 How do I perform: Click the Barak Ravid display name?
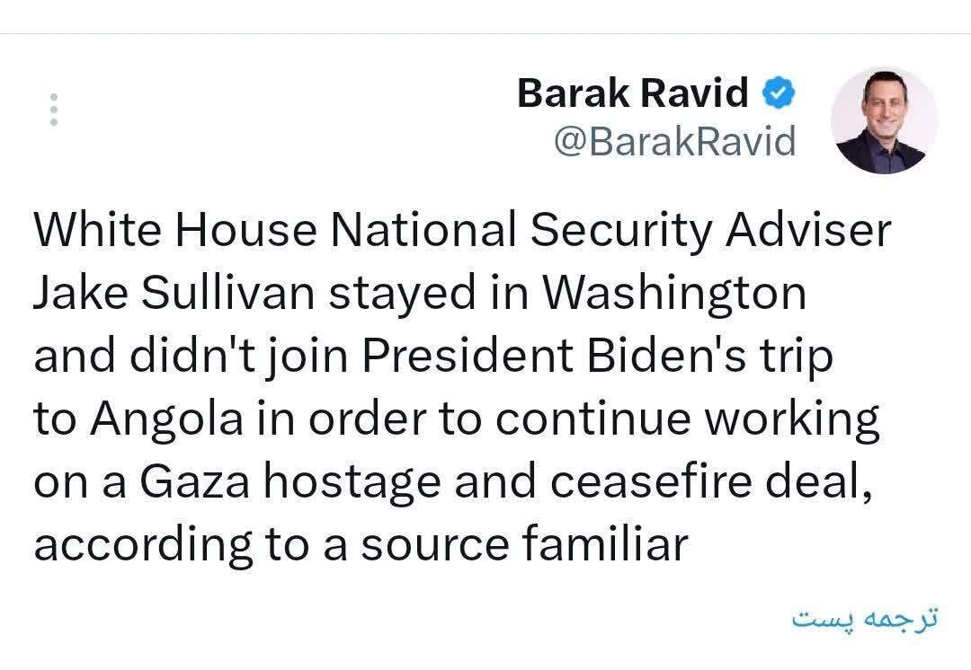coord(632,93)
